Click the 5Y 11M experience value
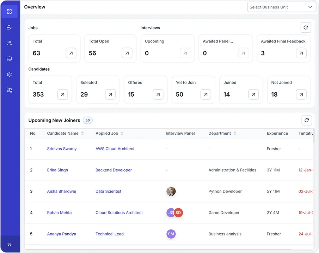Screen dimensions: 319x253 [x=273, y=191]
